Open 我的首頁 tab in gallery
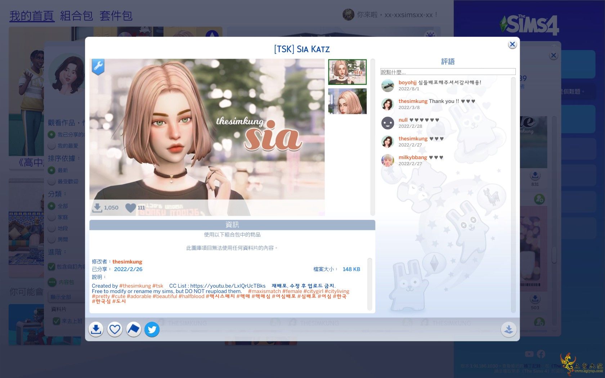The image size is (605, 378). pyautogui.click(x=32, y=16)
